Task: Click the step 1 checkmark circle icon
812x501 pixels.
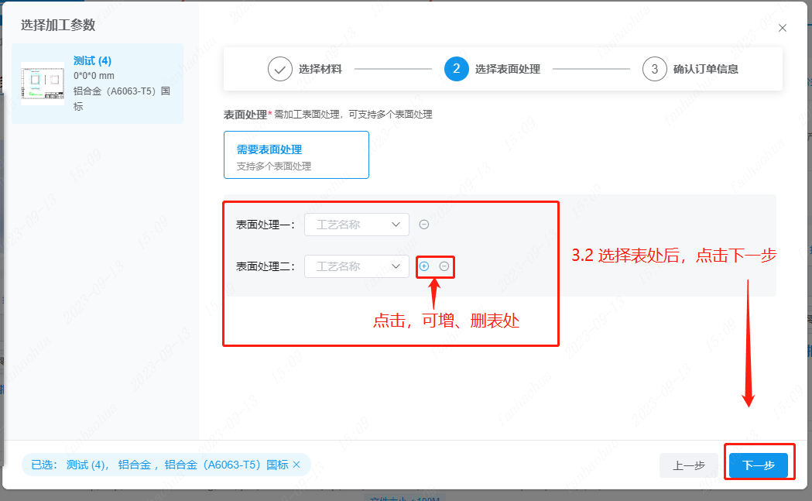Action: [280, 69]
